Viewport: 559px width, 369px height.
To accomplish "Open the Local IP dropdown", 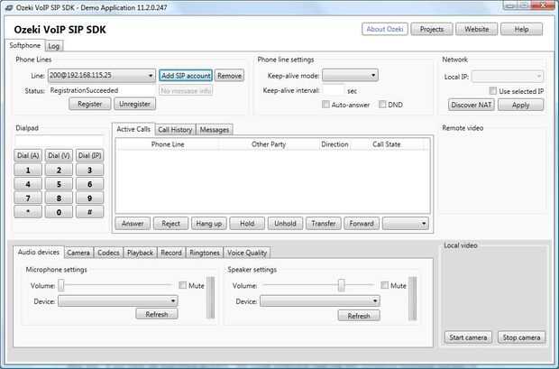I will coord(508,77).
